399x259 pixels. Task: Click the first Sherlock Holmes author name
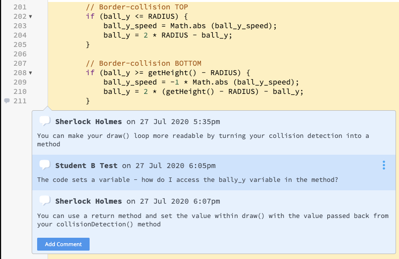(88, 122)
